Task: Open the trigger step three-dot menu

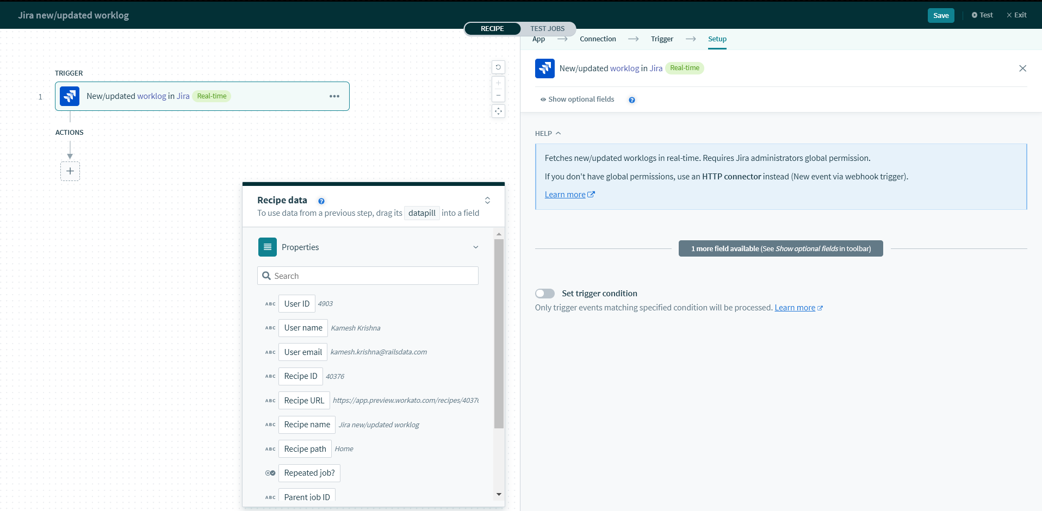Action: coord(334,96)
